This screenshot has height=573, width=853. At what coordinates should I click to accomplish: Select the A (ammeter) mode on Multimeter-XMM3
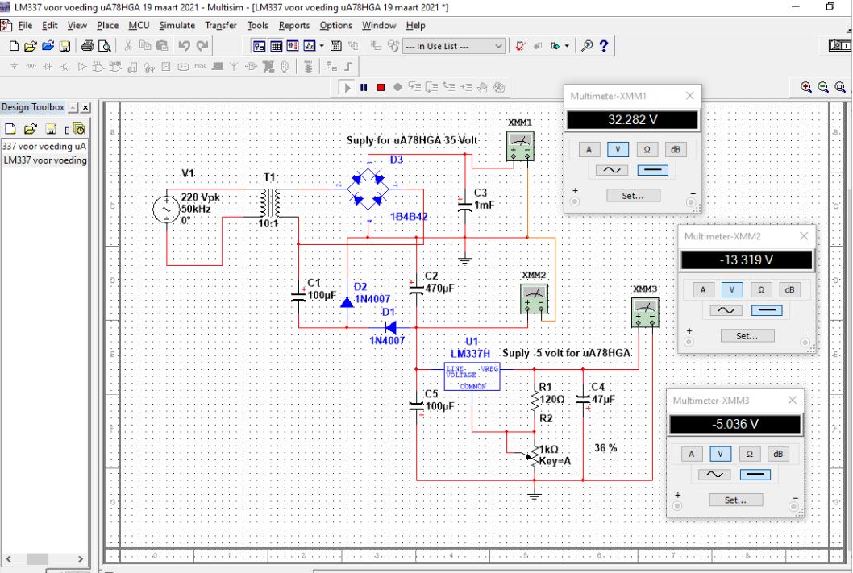[x=692, y=454]
